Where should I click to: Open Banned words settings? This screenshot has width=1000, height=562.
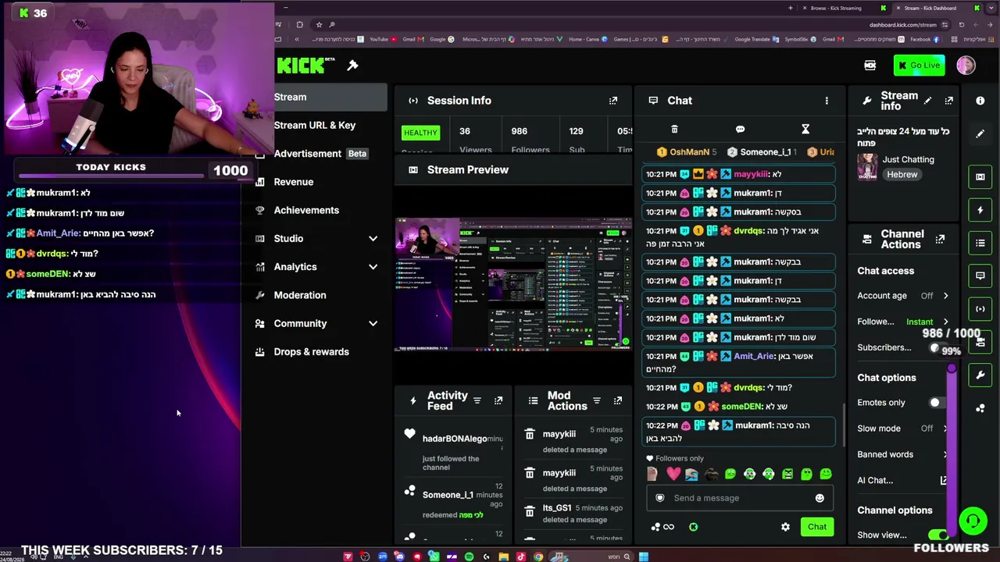tap(903, 454)
